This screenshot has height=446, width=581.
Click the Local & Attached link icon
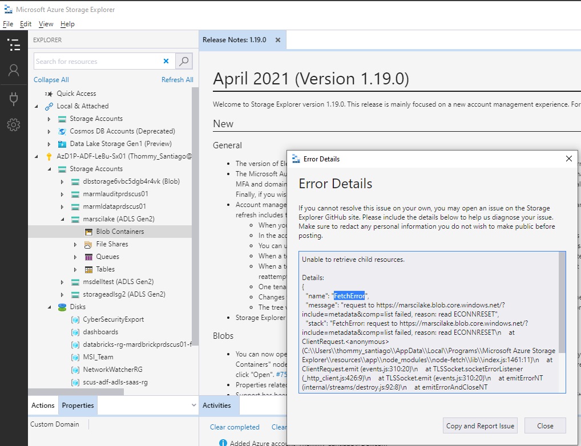click(49, 106)
